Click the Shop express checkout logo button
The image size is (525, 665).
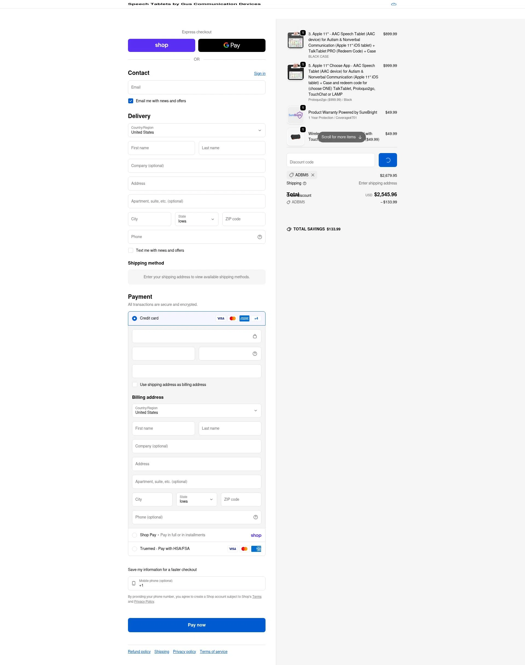[161, 45]
